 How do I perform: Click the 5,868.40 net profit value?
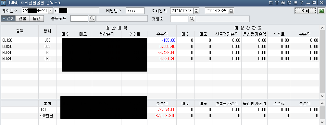[x=168, y=46]
